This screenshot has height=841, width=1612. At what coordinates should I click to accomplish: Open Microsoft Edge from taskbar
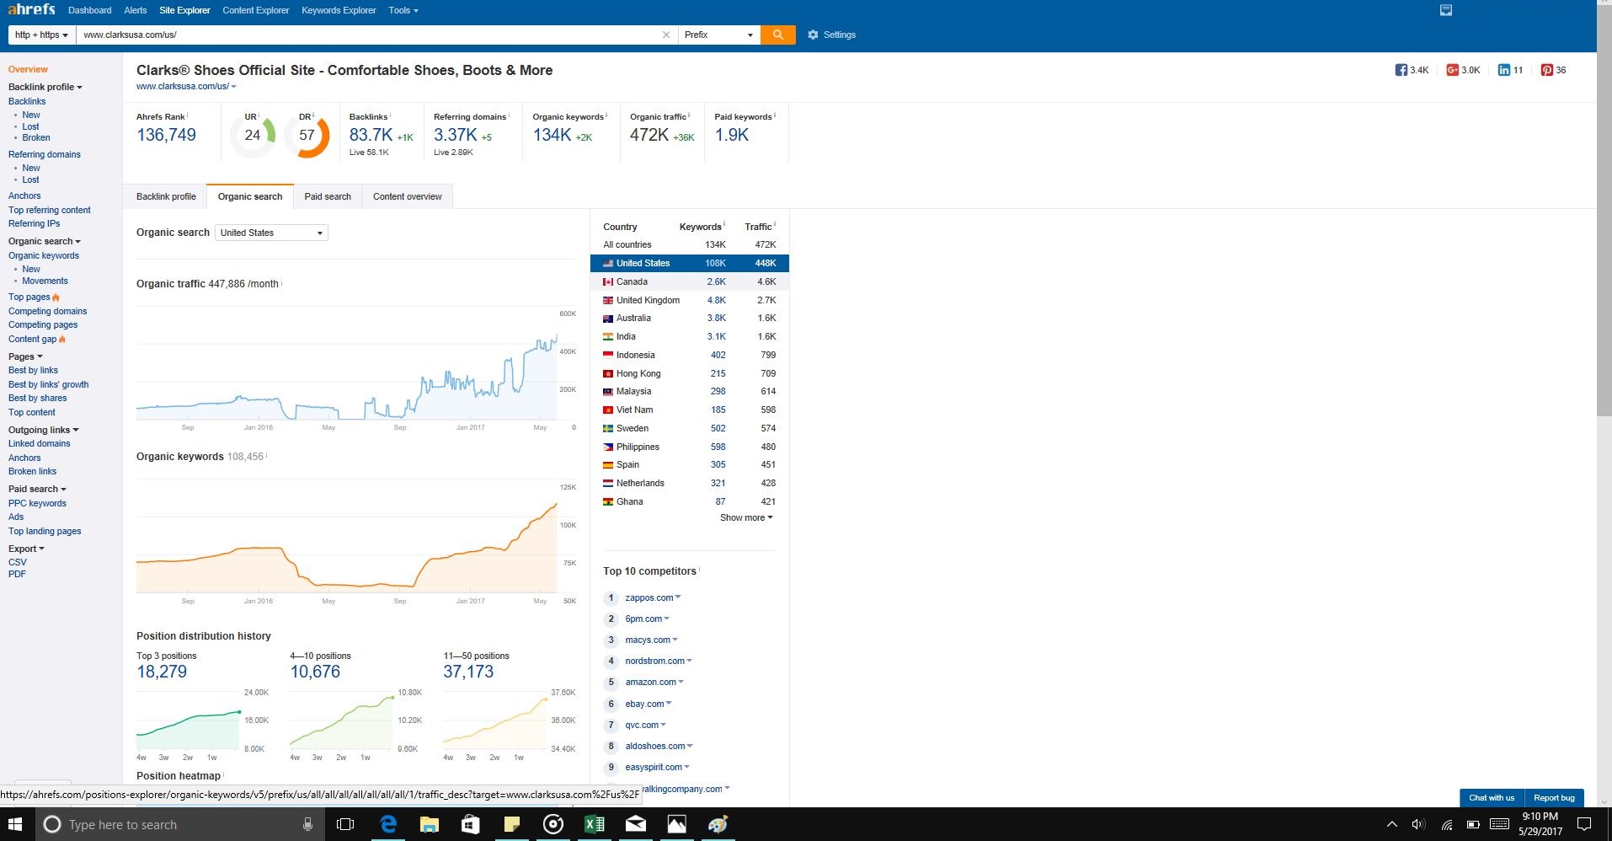click(388, 824)
